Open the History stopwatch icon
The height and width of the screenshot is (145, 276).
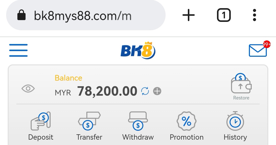tap(235, 121)
